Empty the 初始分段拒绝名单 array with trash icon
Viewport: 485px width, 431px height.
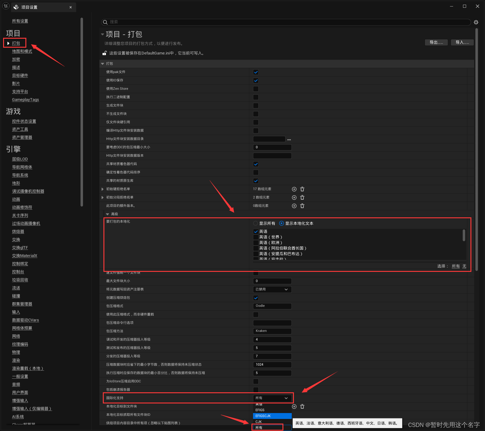coord(302,198)
